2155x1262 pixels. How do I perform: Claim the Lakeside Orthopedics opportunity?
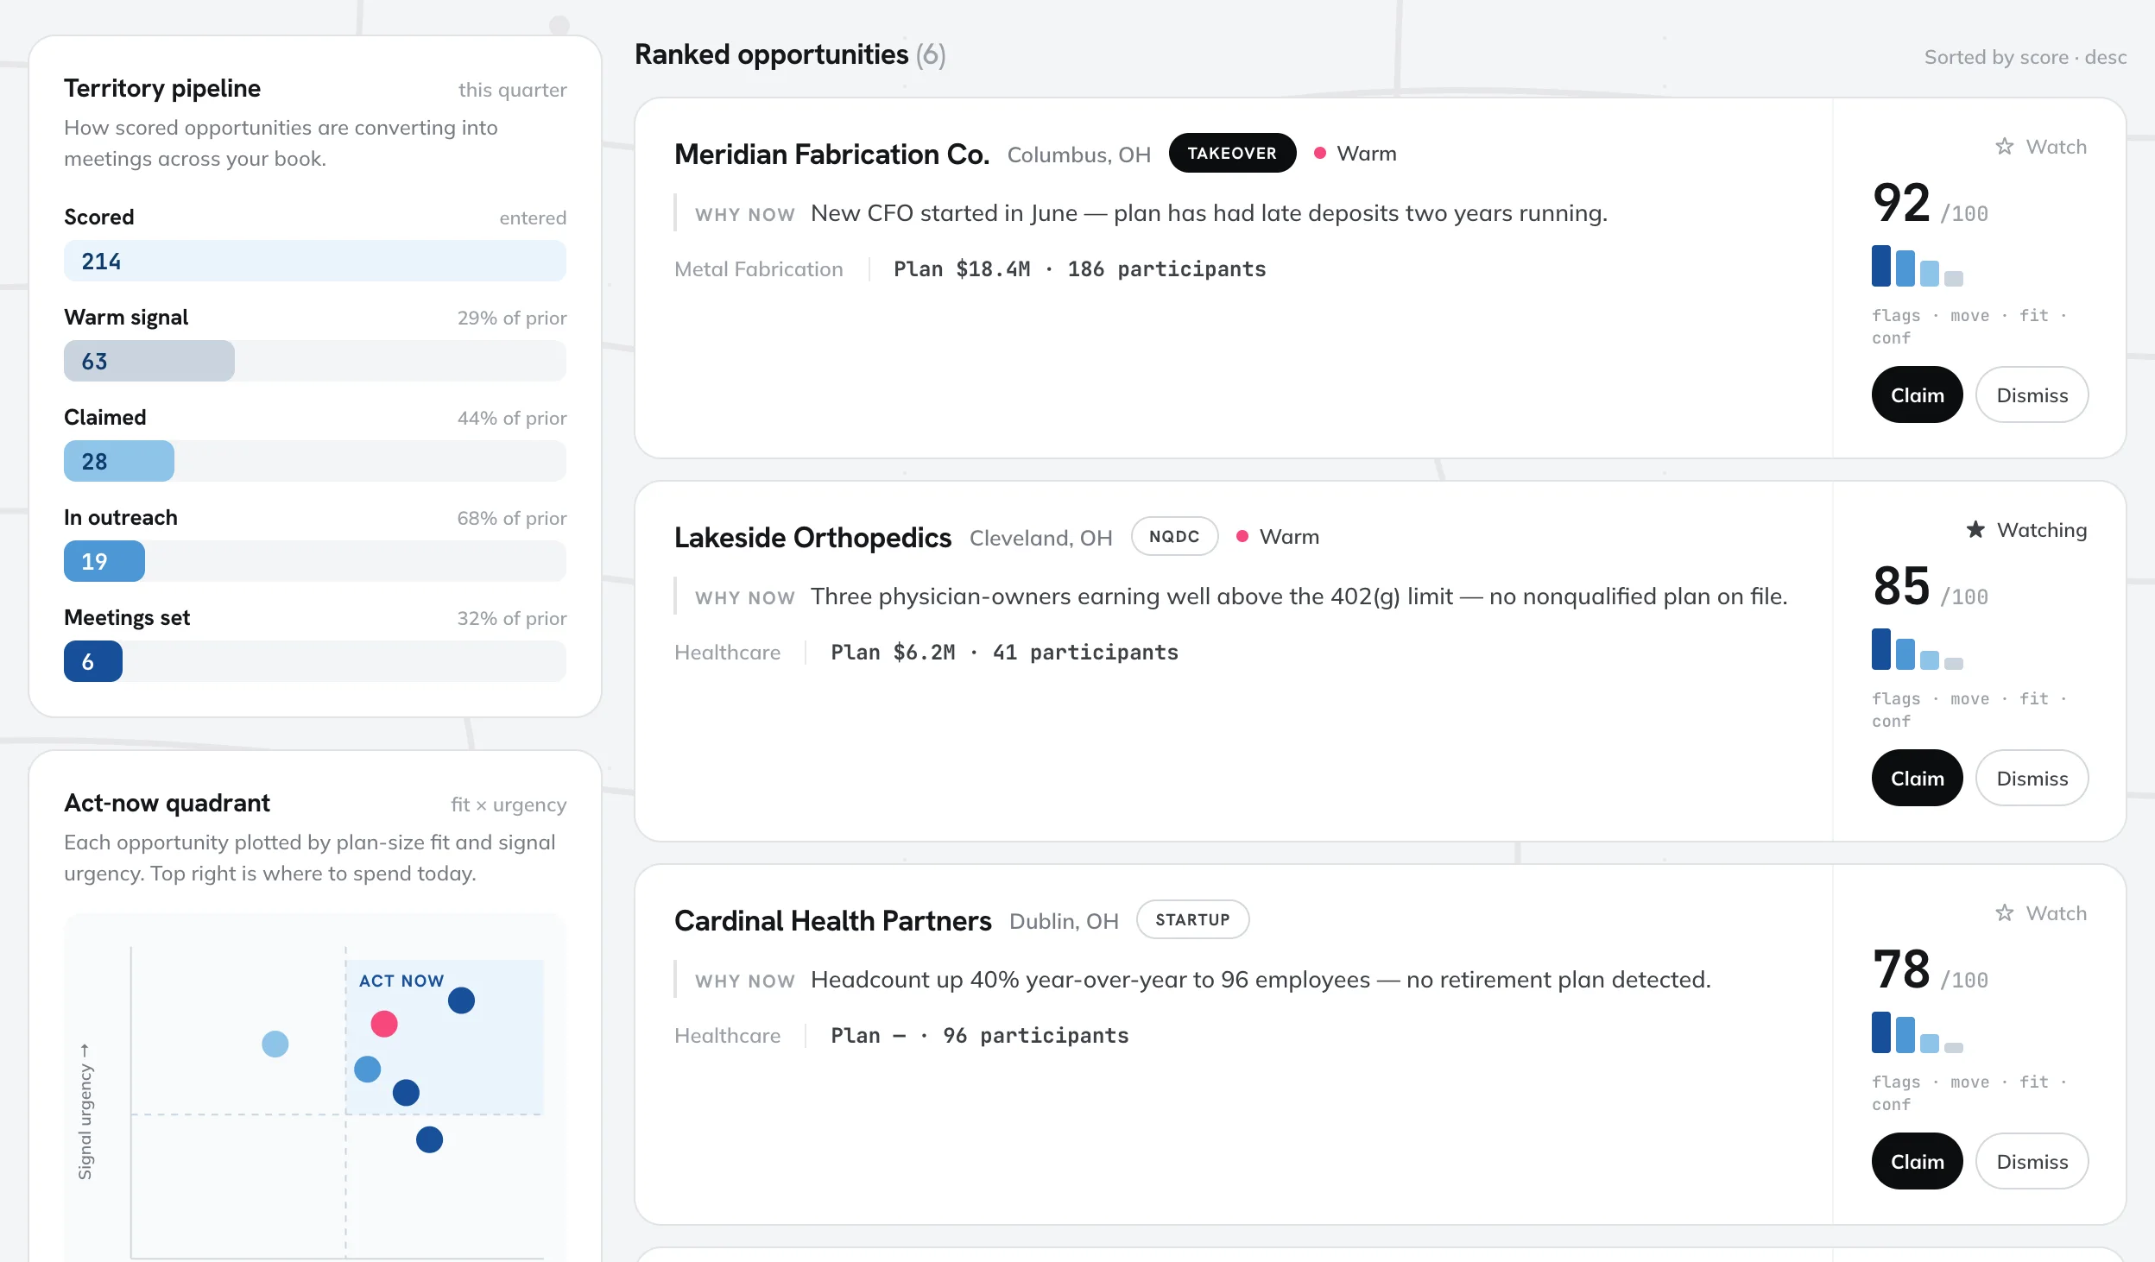pyautogui.click(x=1917, y=779)
